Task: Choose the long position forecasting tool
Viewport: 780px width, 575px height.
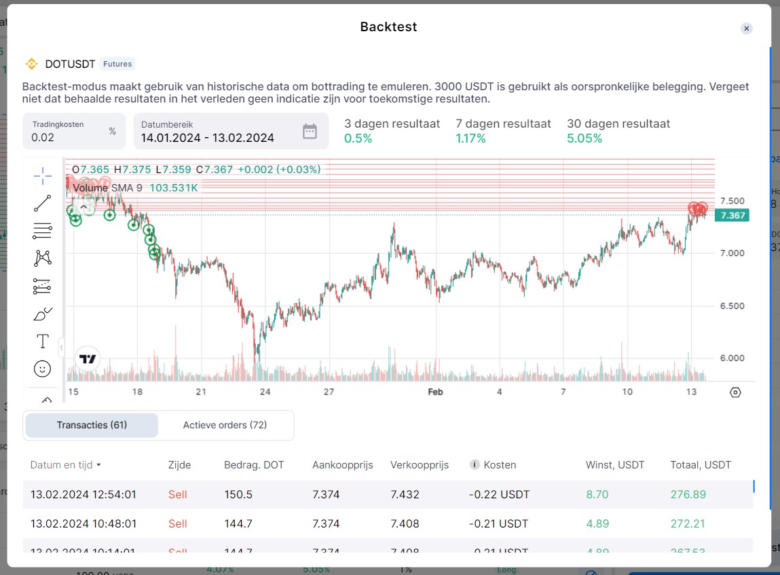Action: pyautogui.click(x=42, y=286)
